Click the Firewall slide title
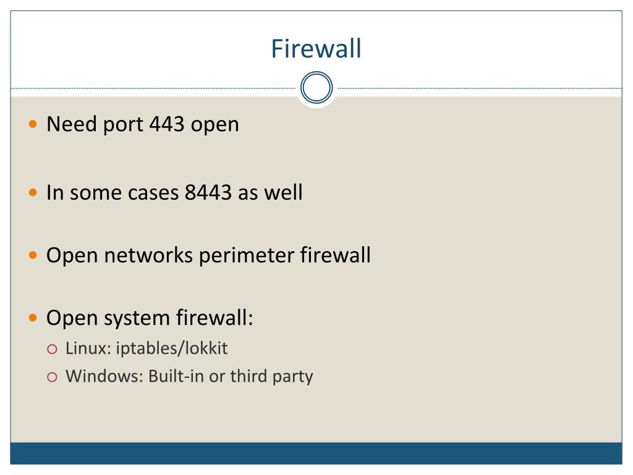 [316, 49]
